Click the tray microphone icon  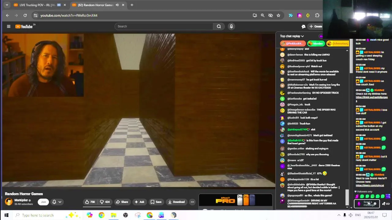[x=345, y=215]
